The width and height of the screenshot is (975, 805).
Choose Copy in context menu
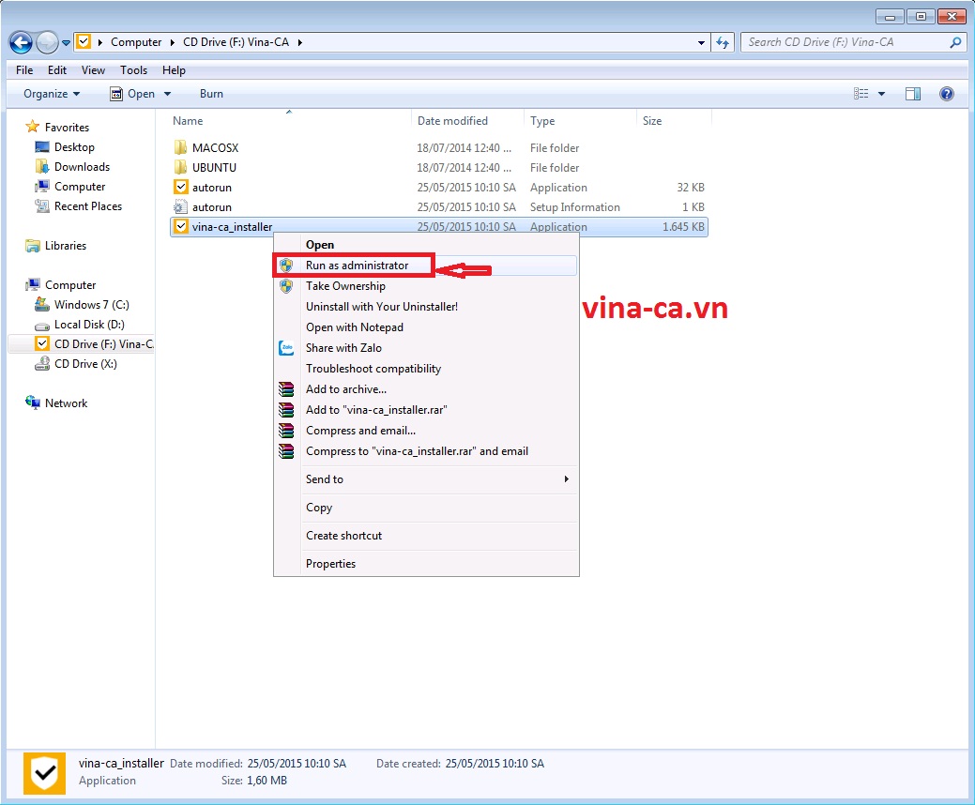[319, 508]
